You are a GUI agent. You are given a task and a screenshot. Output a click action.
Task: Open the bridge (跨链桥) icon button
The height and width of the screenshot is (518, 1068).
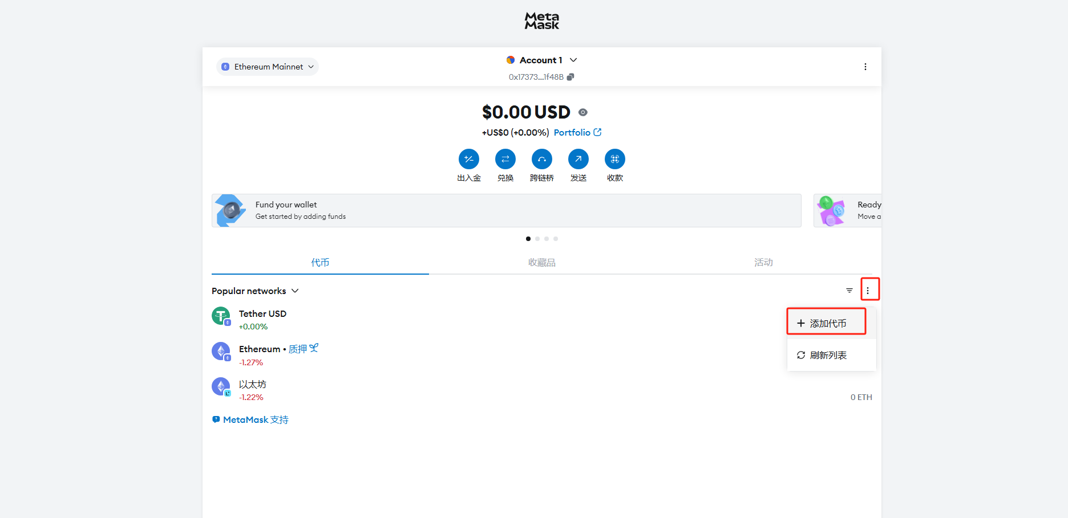(542, 159)
